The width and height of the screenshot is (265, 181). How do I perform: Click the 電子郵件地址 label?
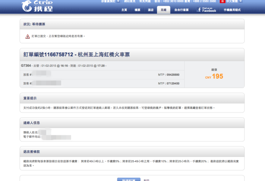pos(32,137)
